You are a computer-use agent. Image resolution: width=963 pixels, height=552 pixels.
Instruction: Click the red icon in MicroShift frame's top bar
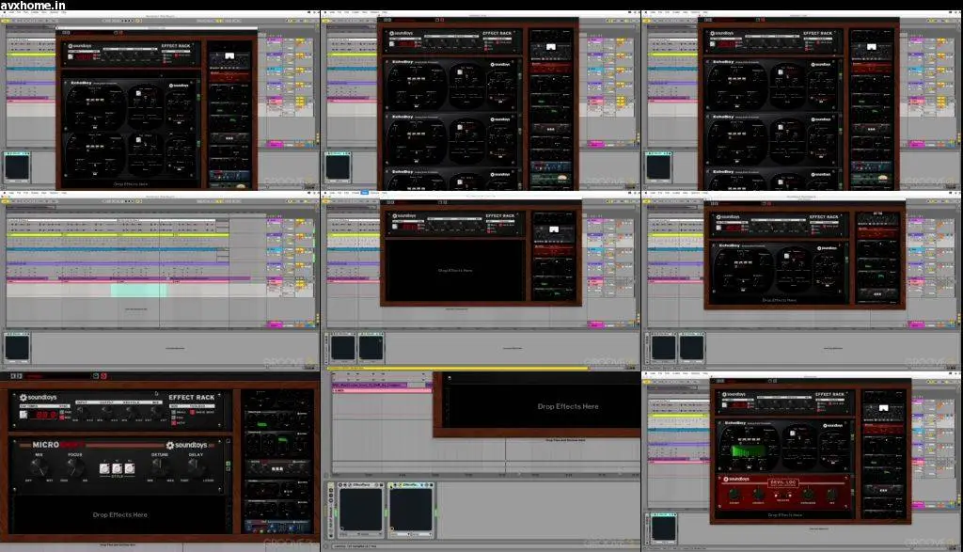point(103,376)
